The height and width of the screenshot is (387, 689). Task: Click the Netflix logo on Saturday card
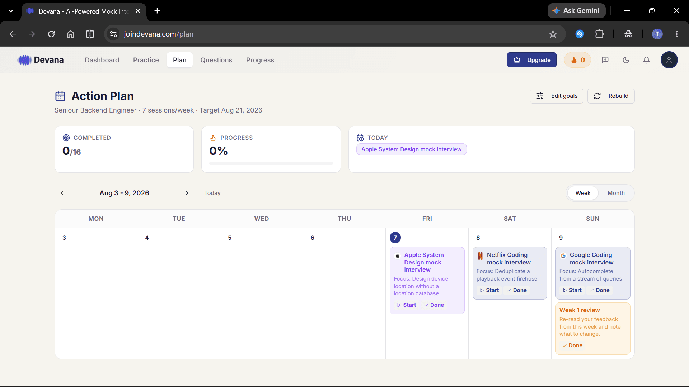tap(480, 256)
